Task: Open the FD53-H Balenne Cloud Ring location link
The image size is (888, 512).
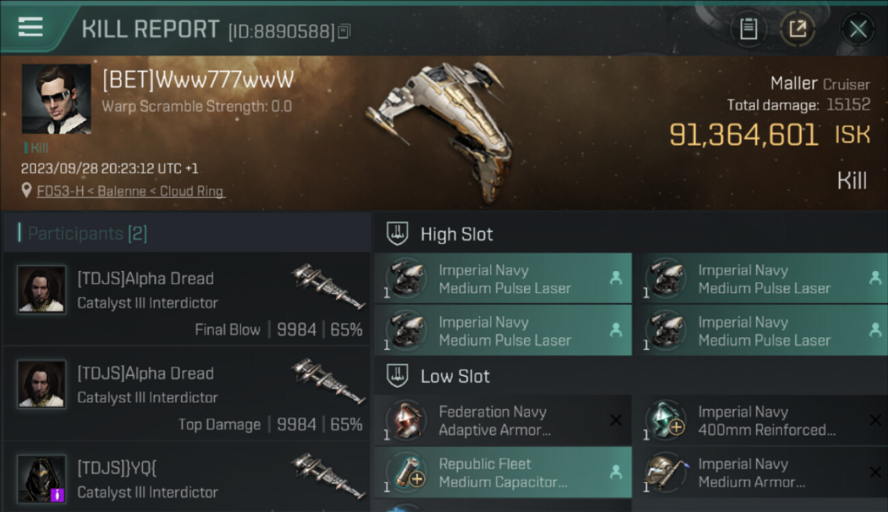Action: [x=130, y=191]
